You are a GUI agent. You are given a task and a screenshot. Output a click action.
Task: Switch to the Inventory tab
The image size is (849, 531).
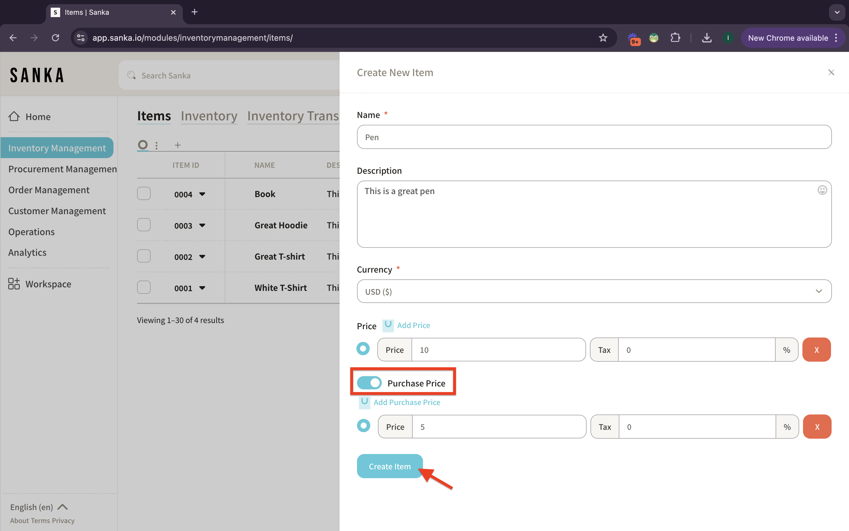[209, 116]
